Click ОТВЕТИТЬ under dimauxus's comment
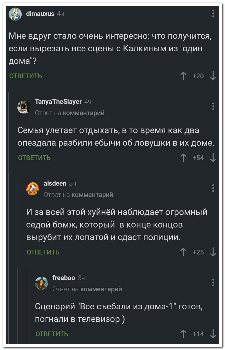The height and width of the screenshot is (350, 225). 26,76
